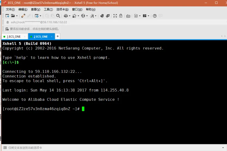The height and width of the screenshot is (151, 227).
Task: Open the 文件(F) menu
Action: [x=10, y=10]
